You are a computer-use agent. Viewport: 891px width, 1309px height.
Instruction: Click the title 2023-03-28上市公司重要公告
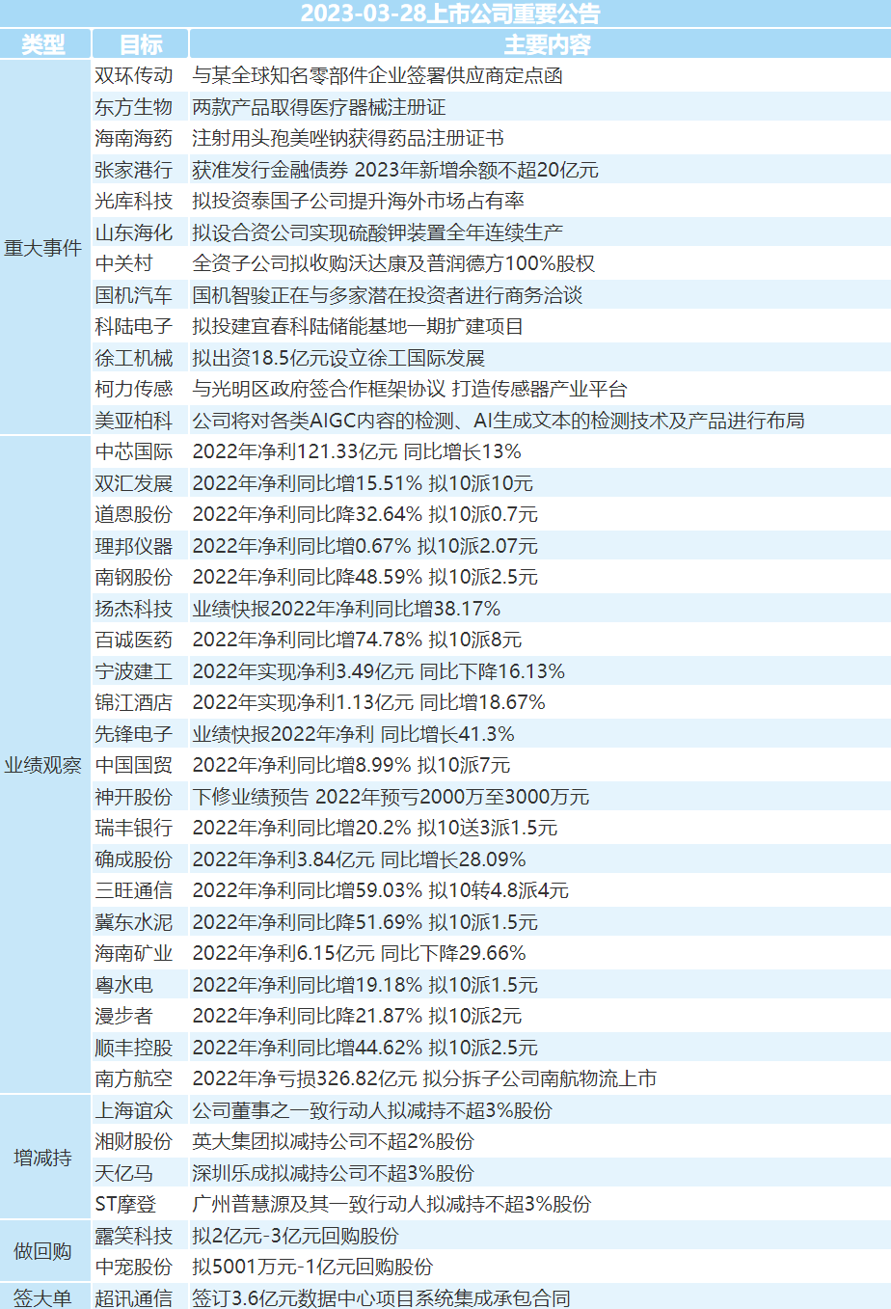pos(450,14)
